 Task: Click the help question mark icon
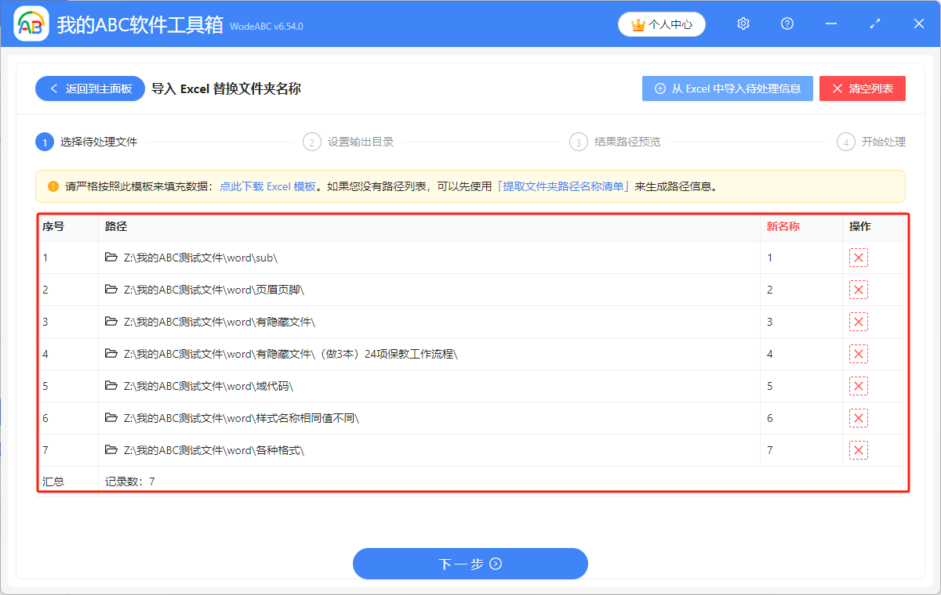[x=787, y=23]
